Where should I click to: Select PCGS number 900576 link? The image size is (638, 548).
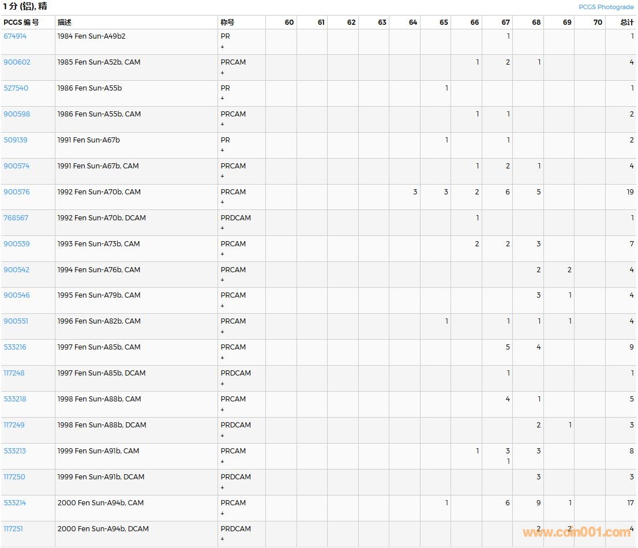16,192
